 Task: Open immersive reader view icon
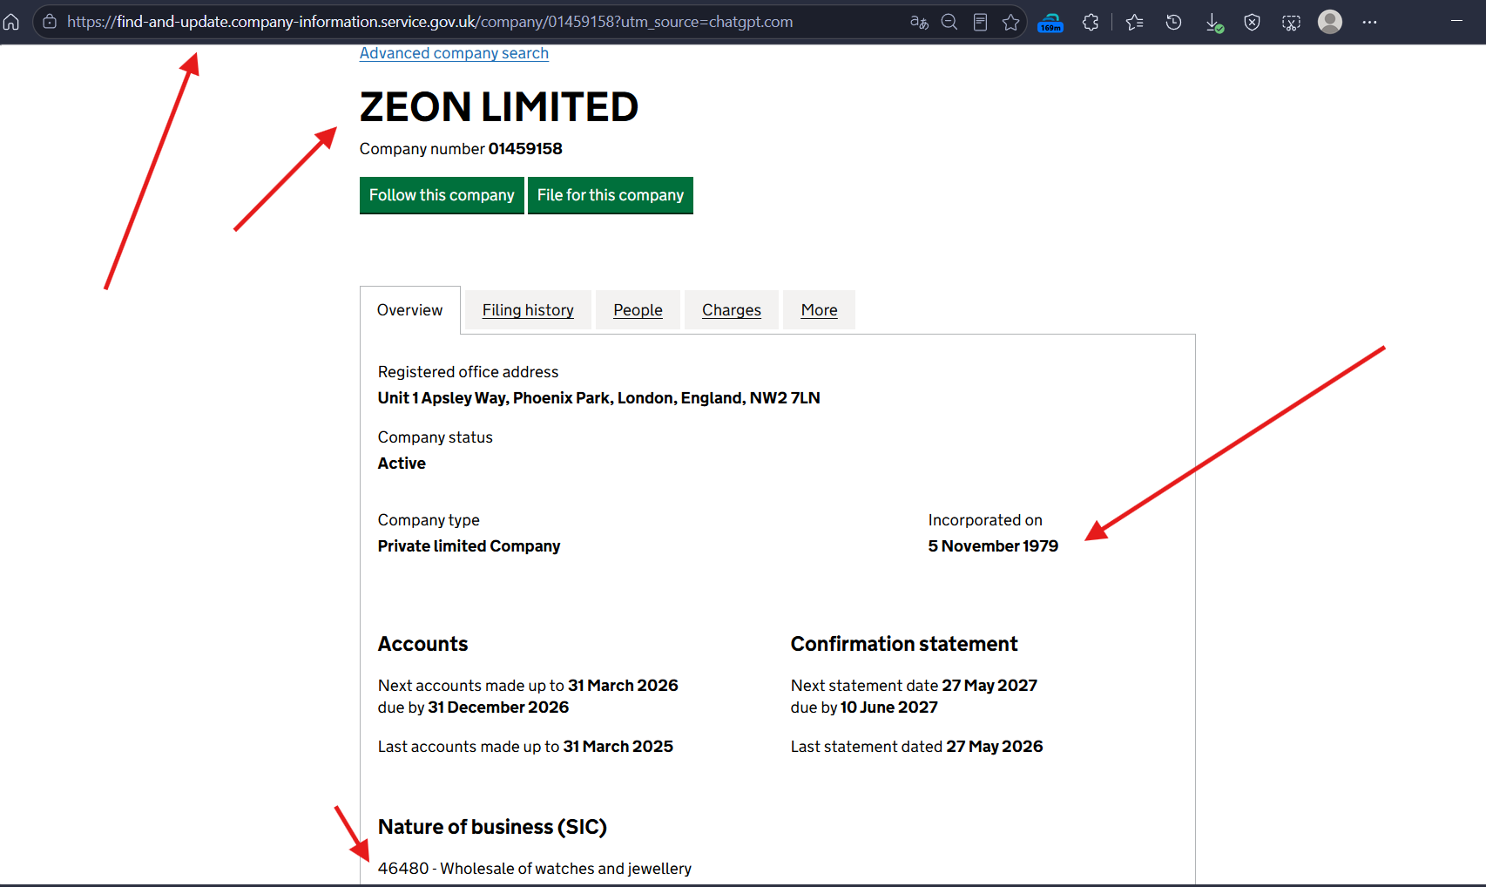pos(980,22)
